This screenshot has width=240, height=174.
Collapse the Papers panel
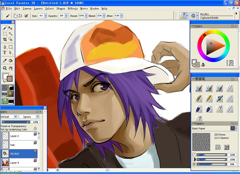[x=193, y=123]
